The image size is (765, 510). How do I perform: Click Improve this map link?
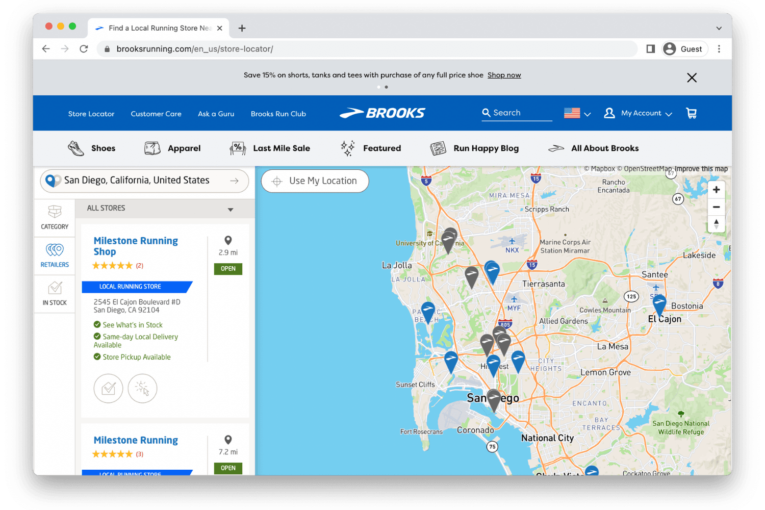701,169
